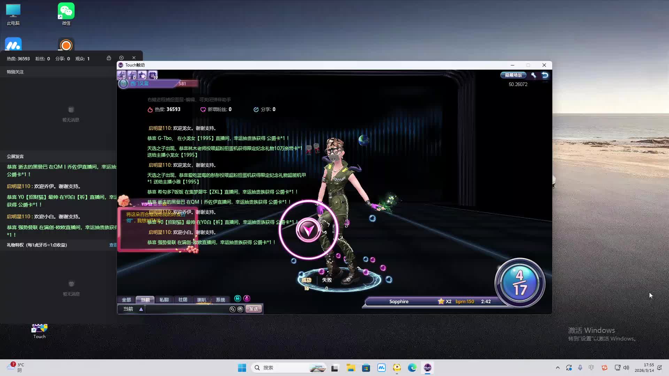Expand the 当前 channel selector arrow
This screenshot has width=669, height=376.
click(x=141, y=309)
